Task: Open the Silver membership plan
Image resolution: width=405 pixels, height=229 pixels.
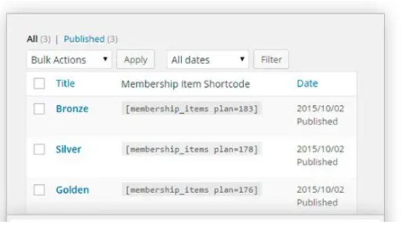Action: 69,150
